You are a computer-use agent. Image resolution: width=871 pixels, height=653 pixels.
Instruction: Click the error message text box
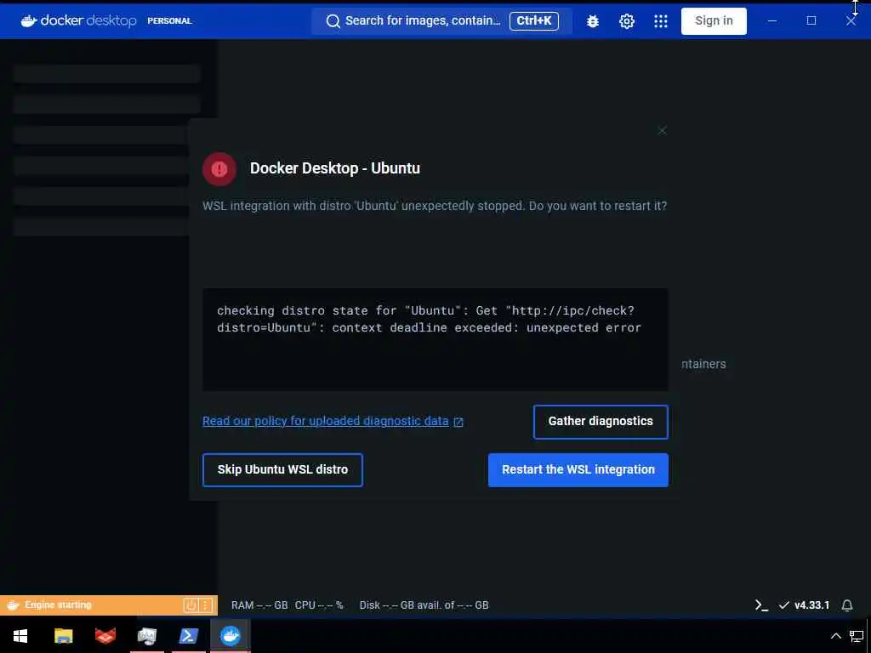point(435,339)
